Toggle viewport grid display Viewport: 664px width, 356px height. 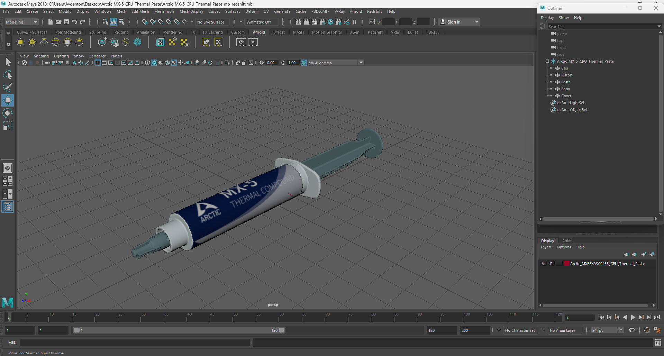coord(98,63)
